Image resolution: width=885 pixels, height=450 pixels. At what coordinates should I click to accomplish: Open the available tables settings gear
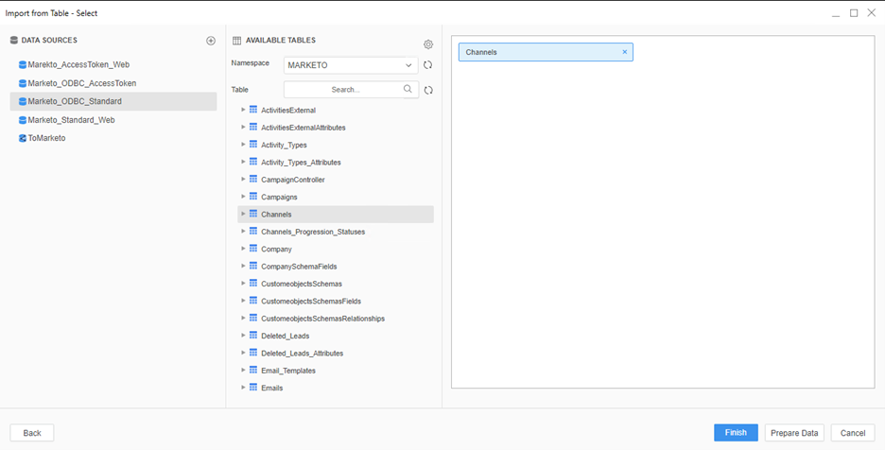point(428,44)
